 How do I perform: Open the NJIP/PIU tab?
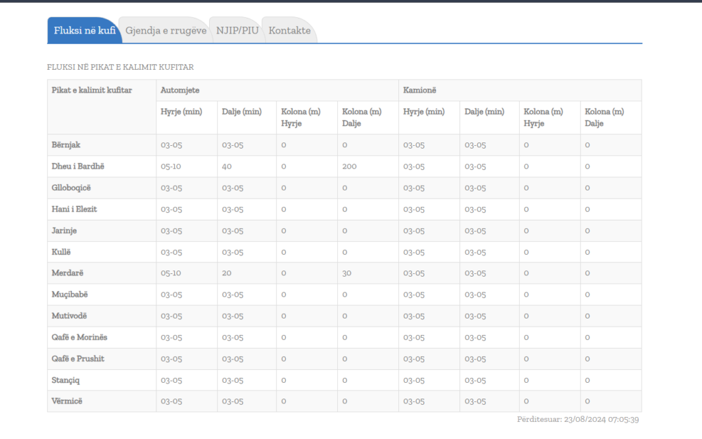(237, 30)
